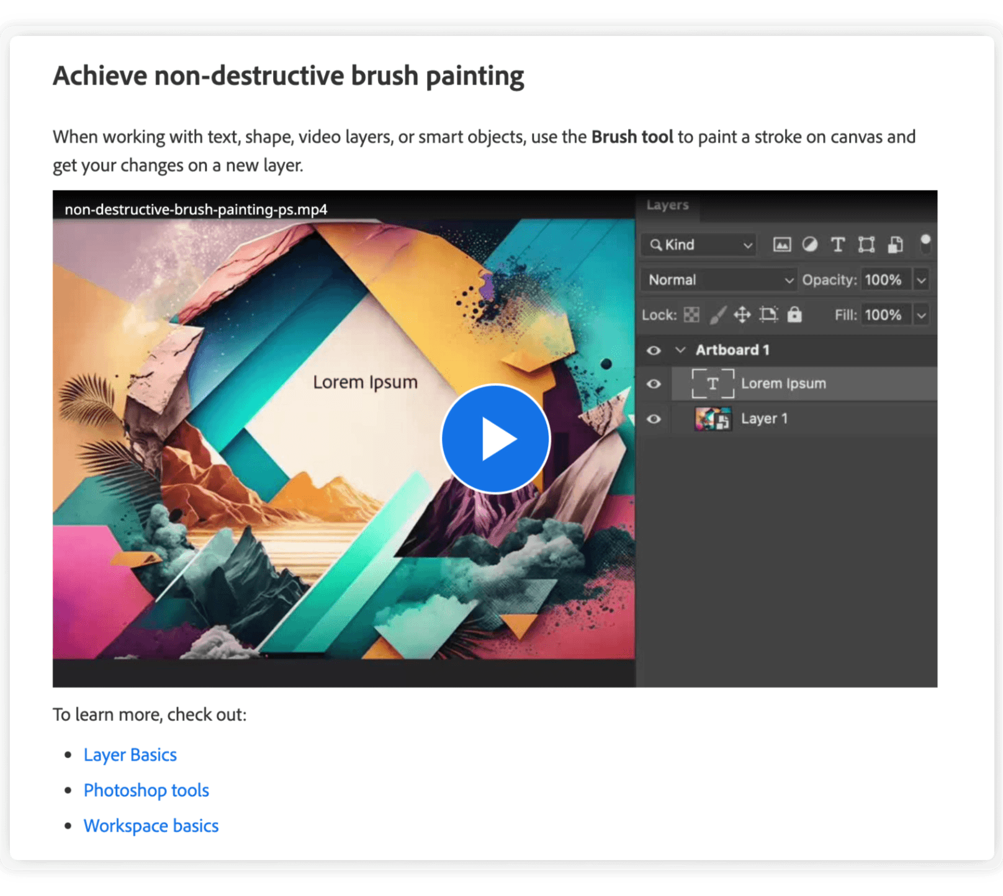1003x896 pixels.
Task: Click the Fill 100% value field
Action: (886, 315)
